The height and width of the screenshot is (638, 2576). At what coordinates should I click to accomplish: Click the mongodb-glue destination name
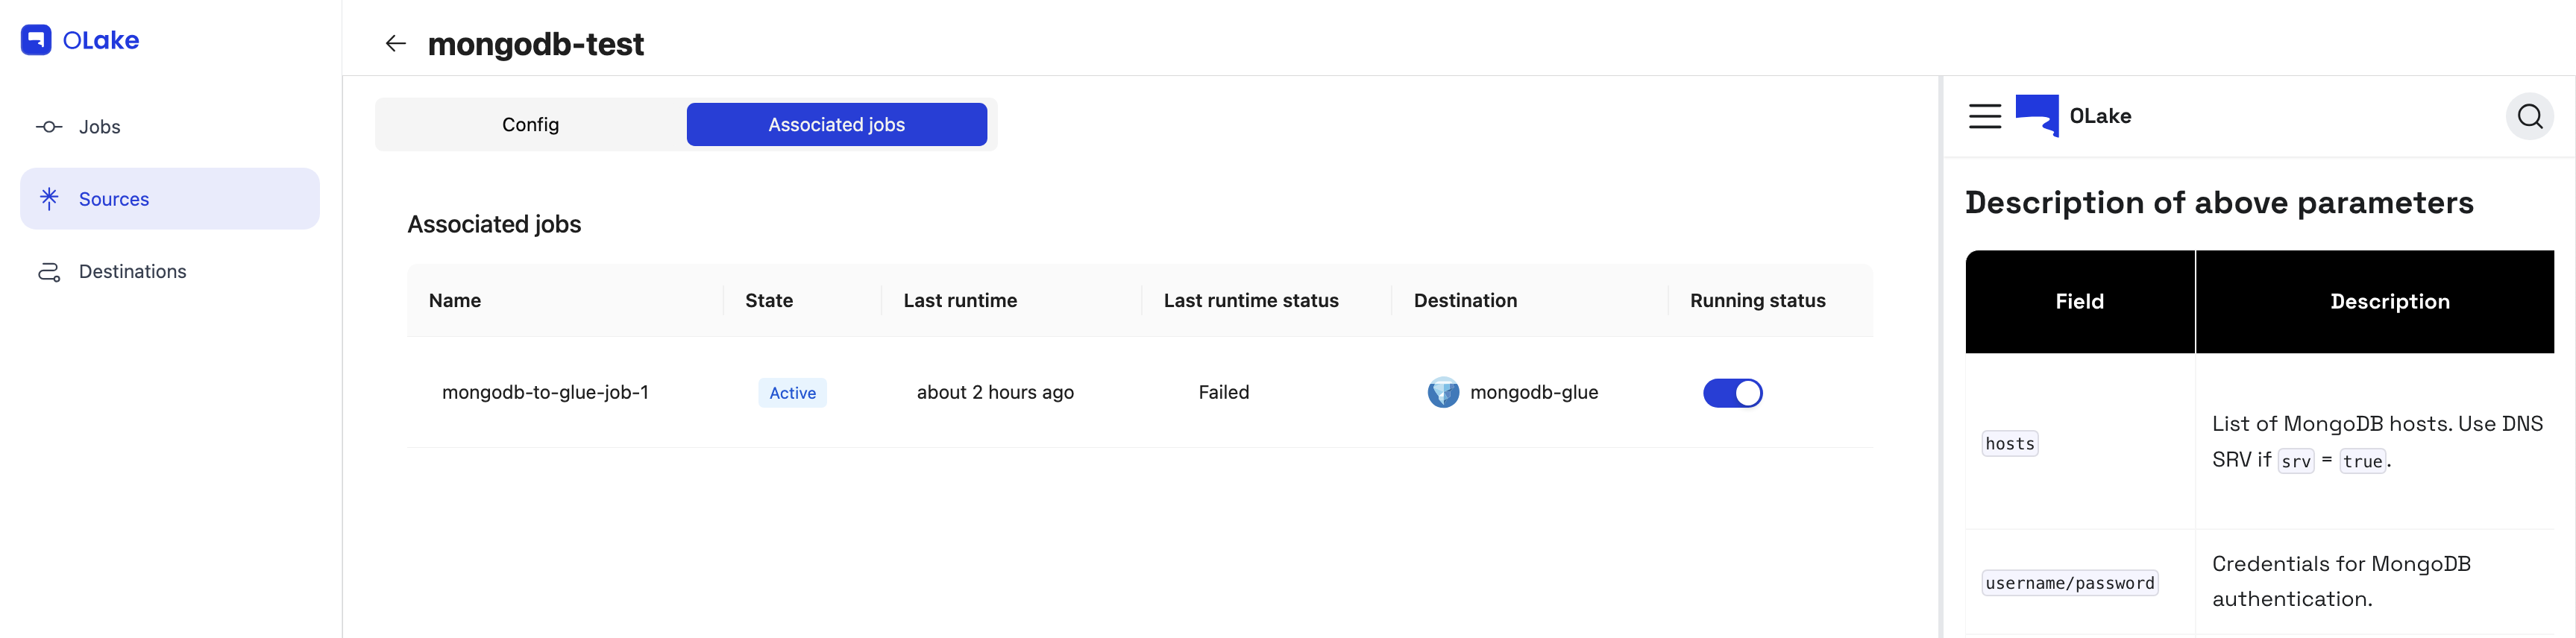click(x=1534, y=392)
